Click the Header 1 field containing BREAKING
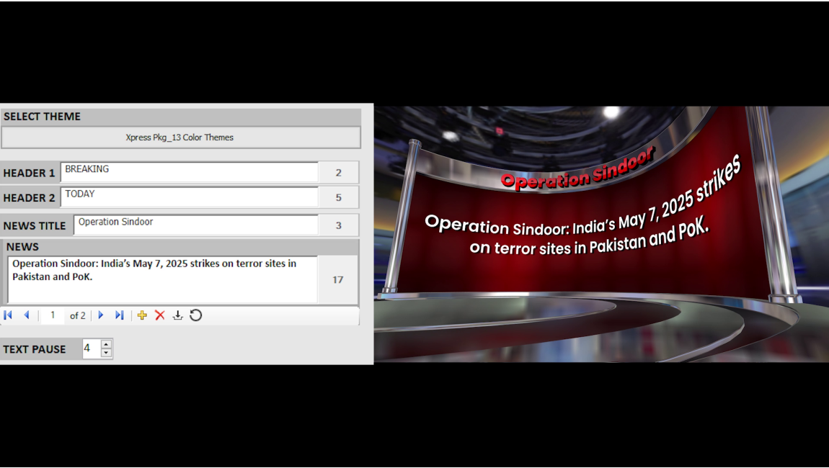The image size is (829, 468). [x=189, y=173]
